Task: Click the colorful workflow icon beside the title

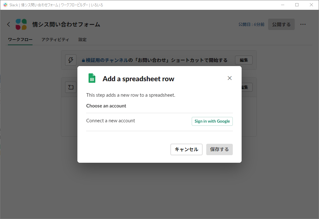Action: pyautogui.click(x=21, y=24)
